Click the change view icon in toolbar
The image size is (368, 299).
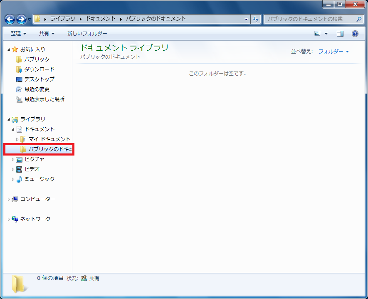coord(317,34)
